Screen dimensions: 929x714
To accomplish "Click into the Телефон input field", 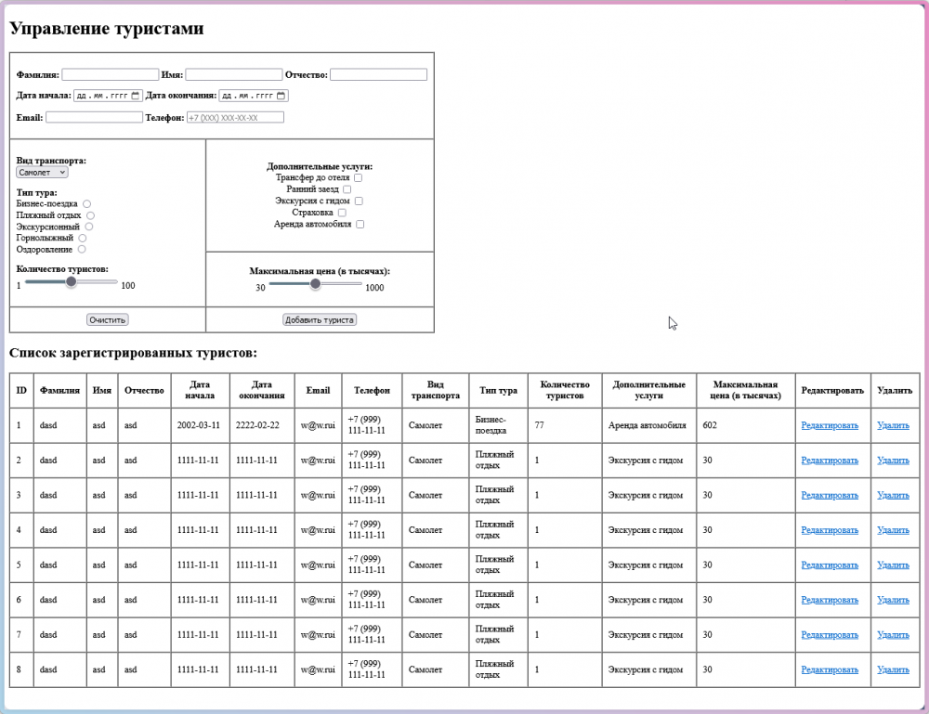I will 235,117.
